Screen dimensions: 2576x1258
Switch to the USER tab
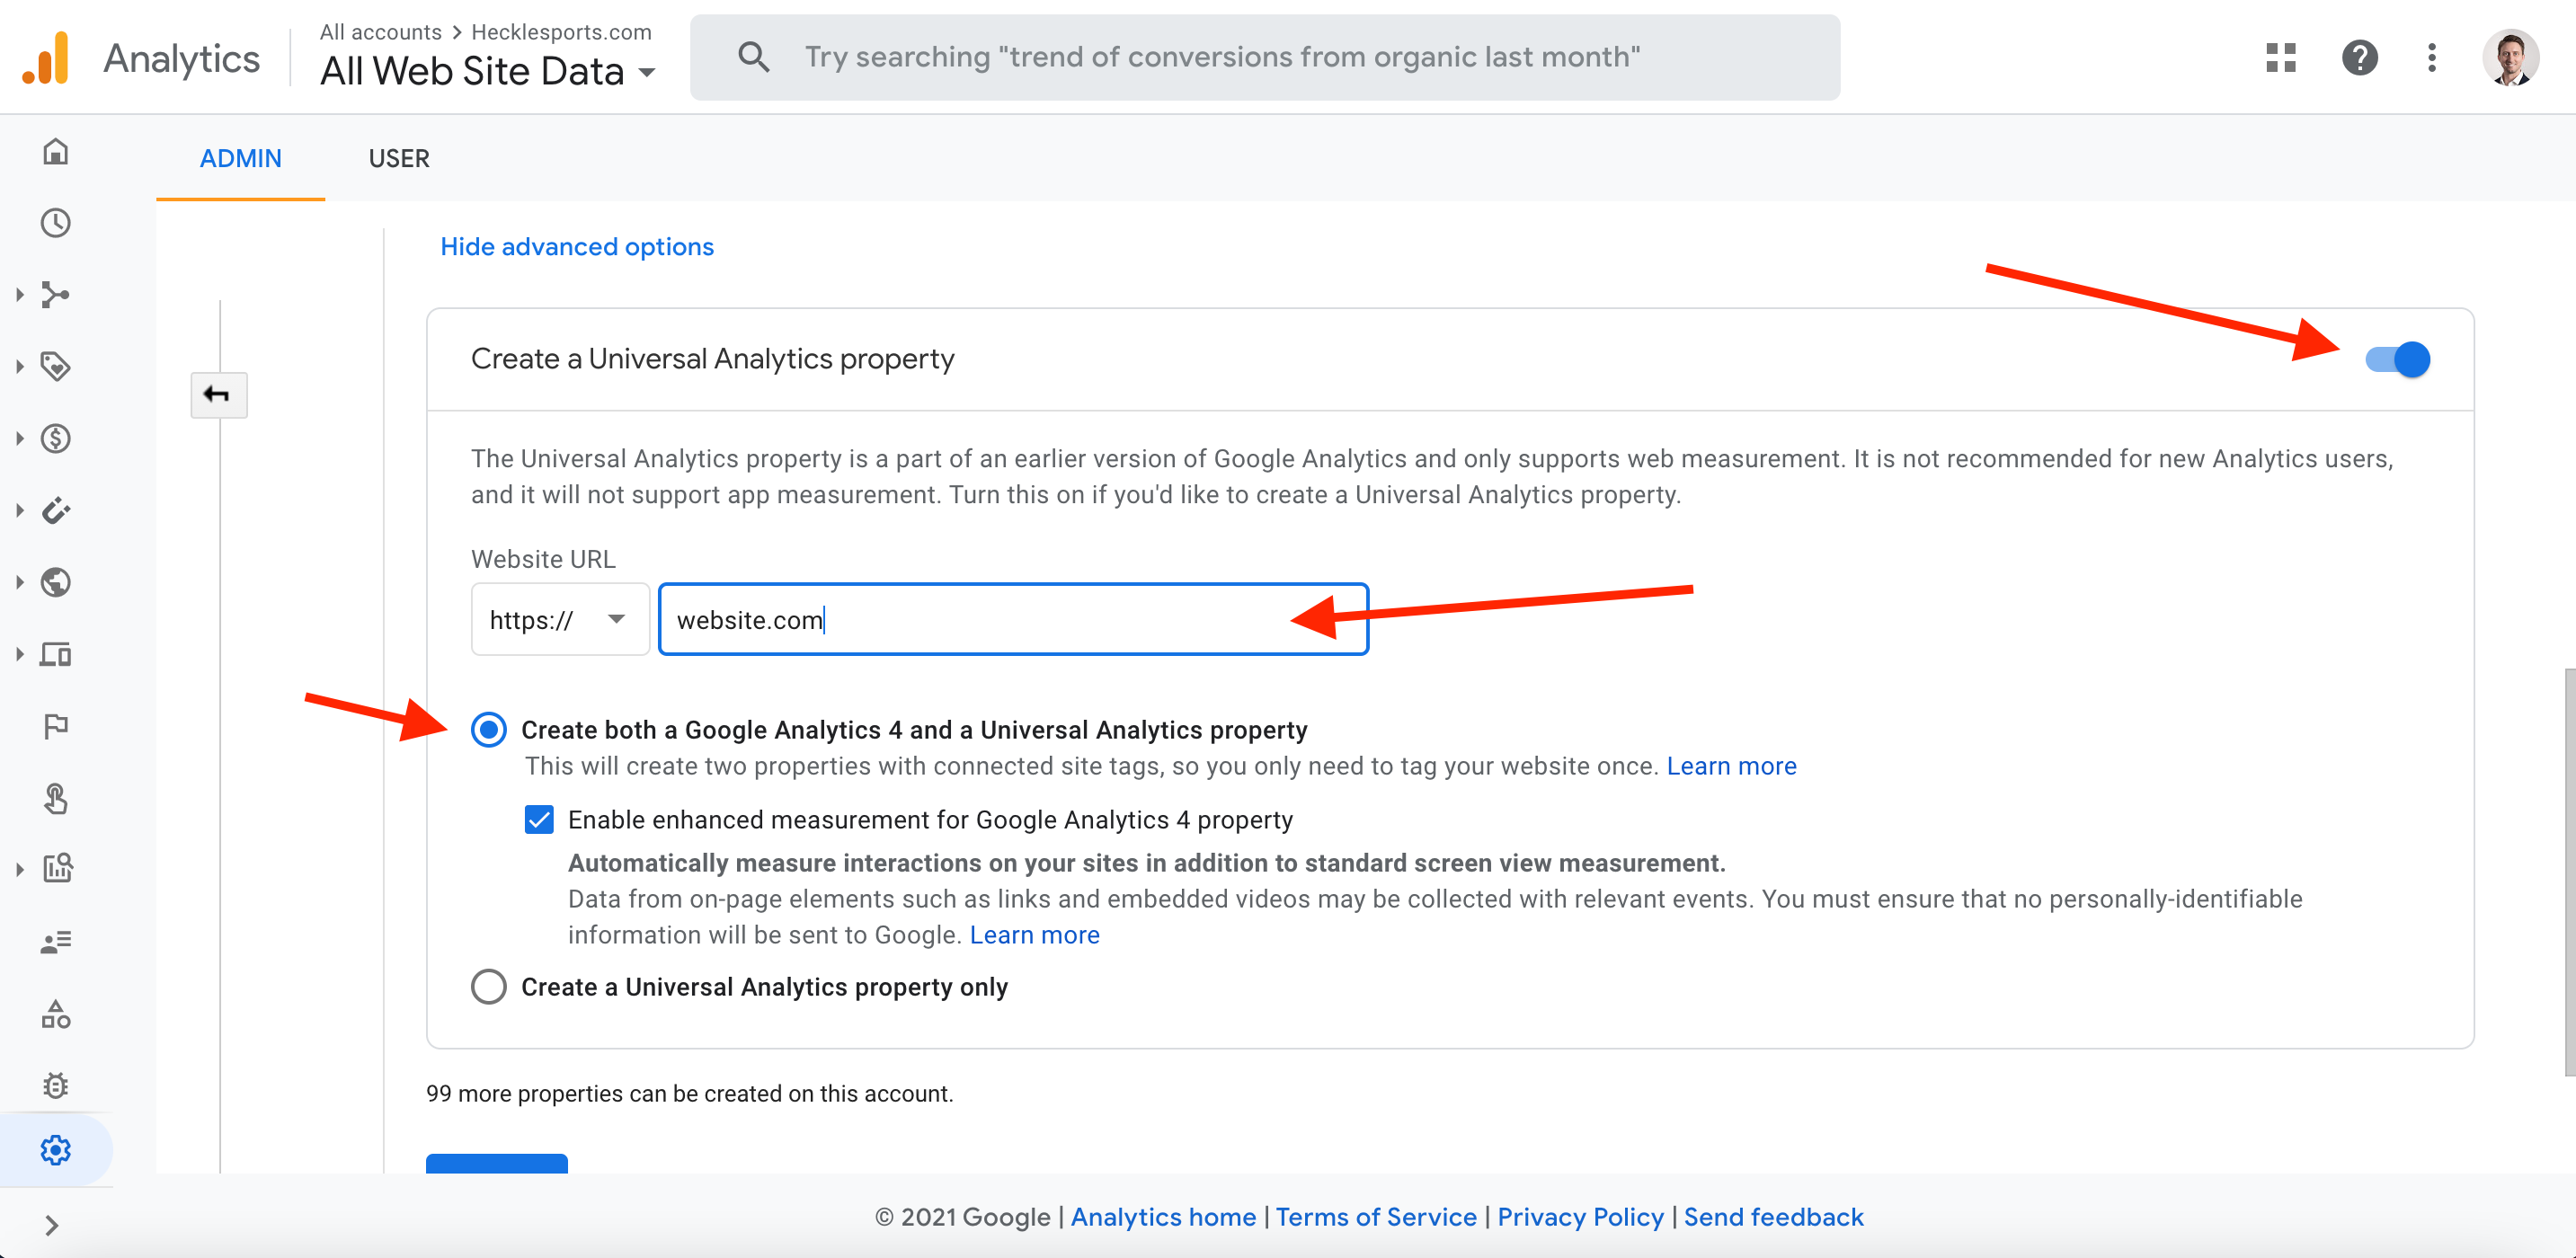(x=398, y=159)
